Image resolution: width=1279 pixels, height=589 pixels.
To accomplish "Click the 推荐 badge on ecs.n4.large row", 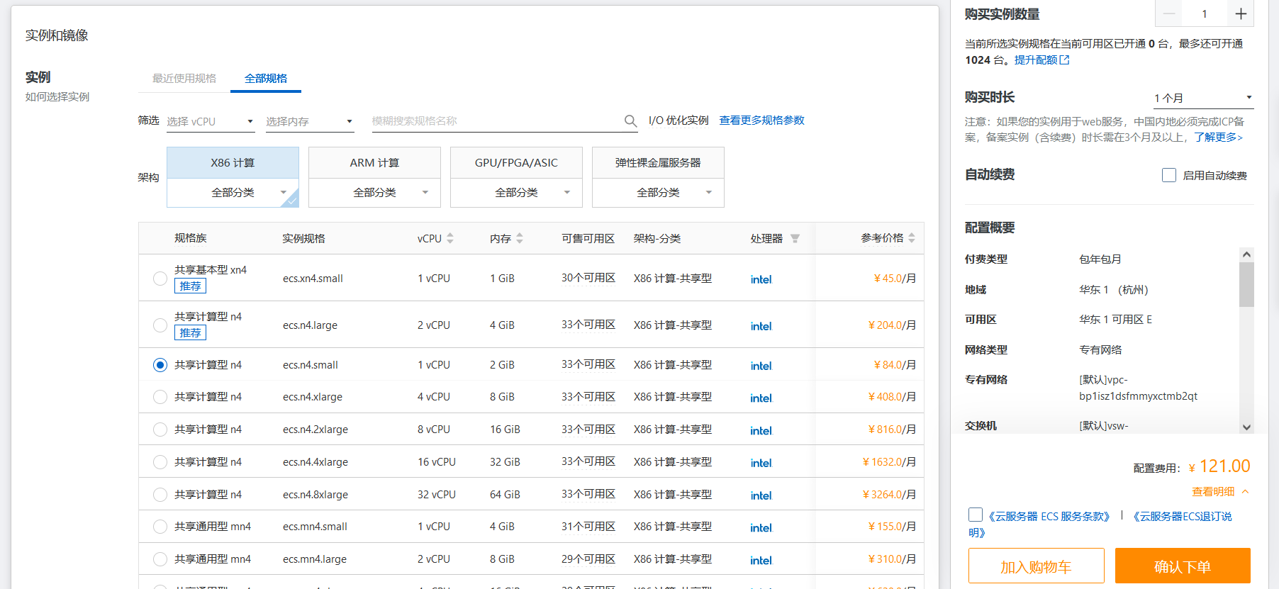I will tap(190, 333).
